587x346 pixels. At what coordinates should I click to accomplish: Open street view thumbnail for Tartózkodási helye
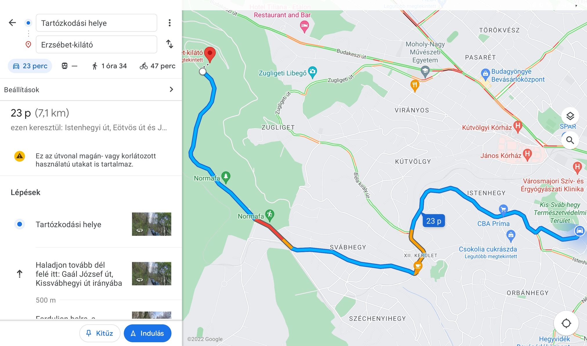click(151, 224)
